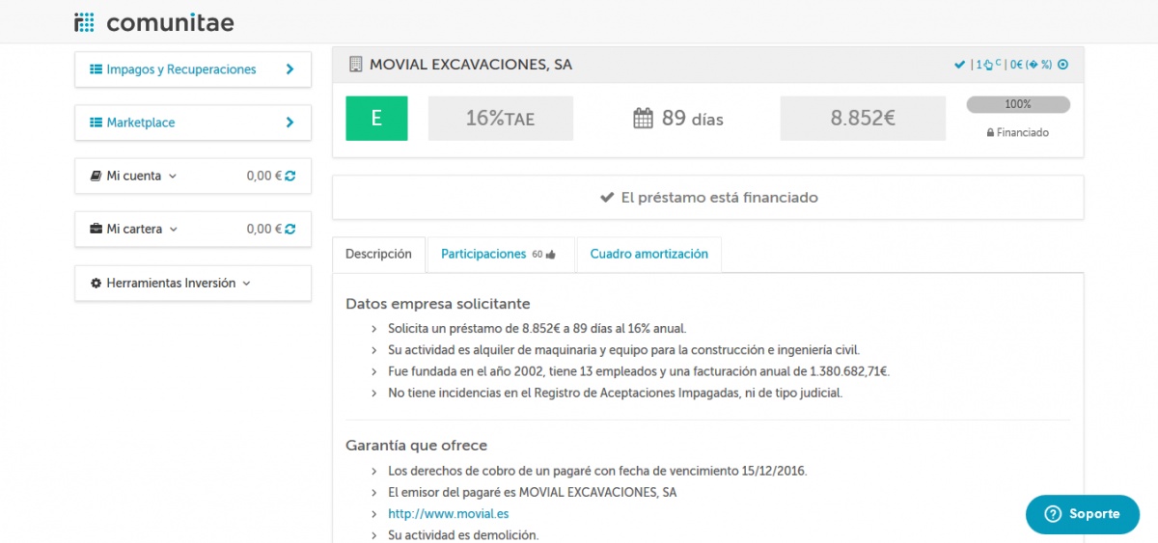Viewport: 1158px width, 543px height.
Task: Click the comunitae logo in header
Action: [154, 22]
